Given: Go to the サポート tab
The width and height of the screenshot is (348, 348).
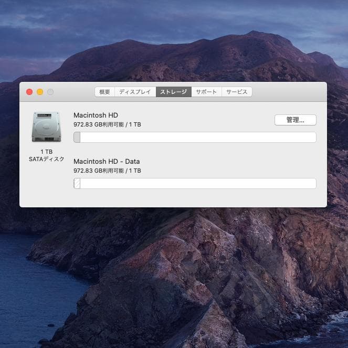Looking at the screenshot, I should coord(206,92).
